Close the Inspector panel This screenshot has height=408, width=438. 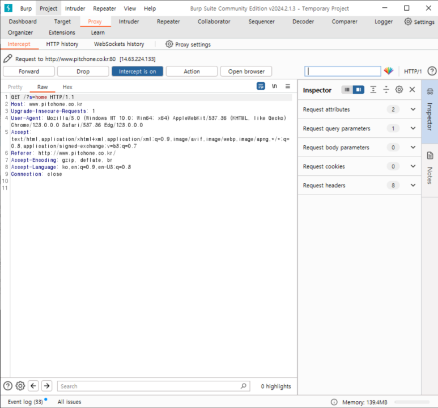[x=412, y=90]
